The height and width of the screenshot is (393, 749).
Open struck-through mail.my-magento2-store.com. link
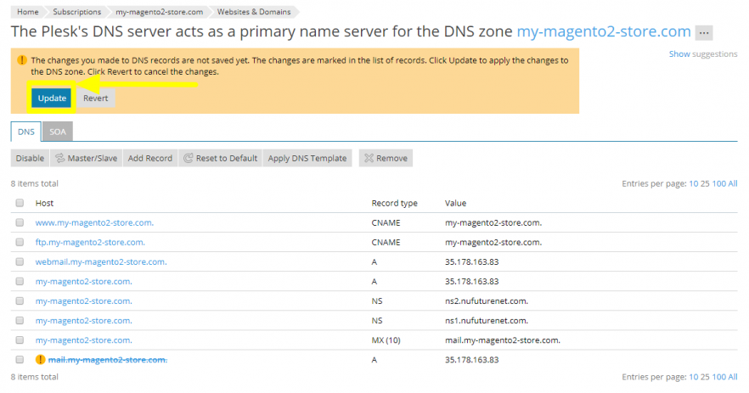[108, 360]
